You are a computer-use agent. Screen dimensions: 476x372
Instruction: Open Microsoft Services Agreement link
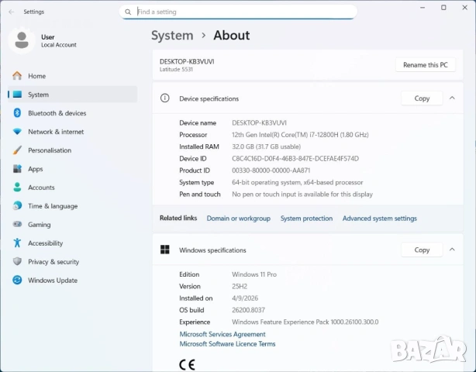point(222,334)
